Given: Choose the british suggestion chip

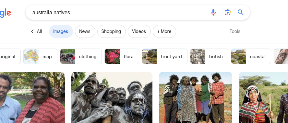Looking at the screenshot, I should [x=209, y=56].
